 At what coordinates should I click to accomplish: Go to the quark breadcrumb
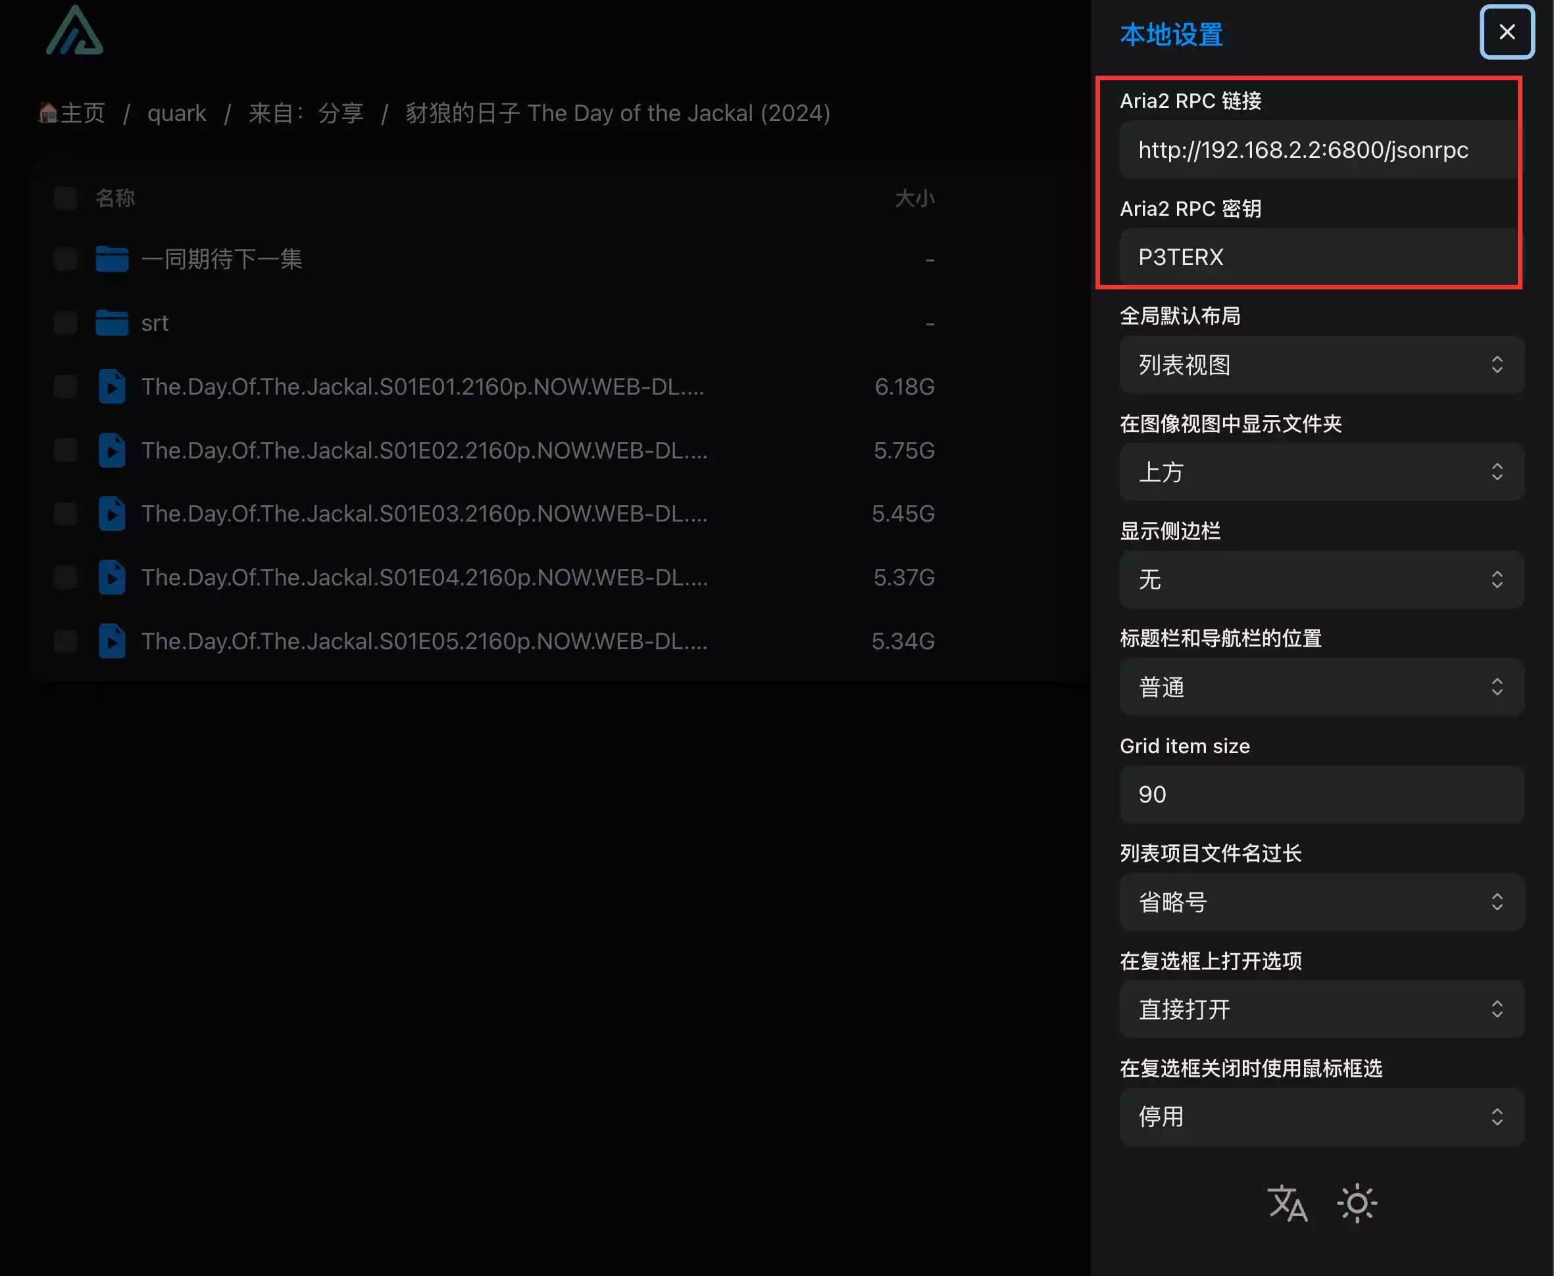pyautogui.click(x=176, y=113)
